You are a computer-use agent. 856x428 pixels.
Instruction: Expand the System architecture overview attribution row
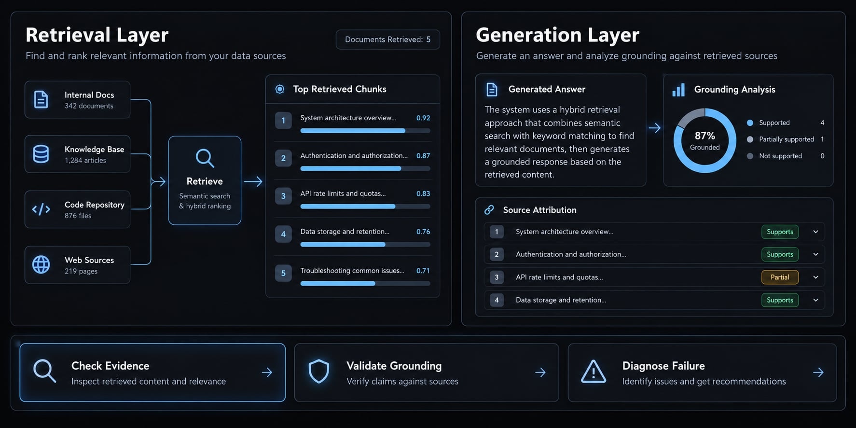[x=815, y=232]
